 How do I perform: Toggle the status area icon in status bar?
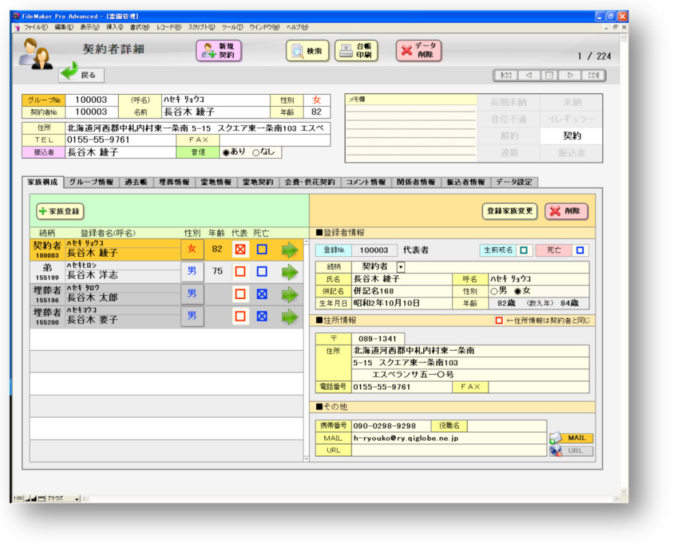(x=42, y=498)
